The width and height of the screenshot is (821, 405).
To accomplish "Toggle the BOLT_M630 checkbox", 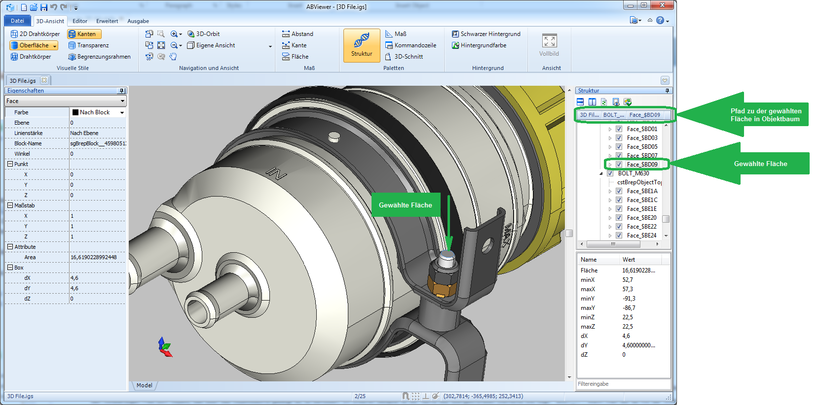I will click(610, 173).
